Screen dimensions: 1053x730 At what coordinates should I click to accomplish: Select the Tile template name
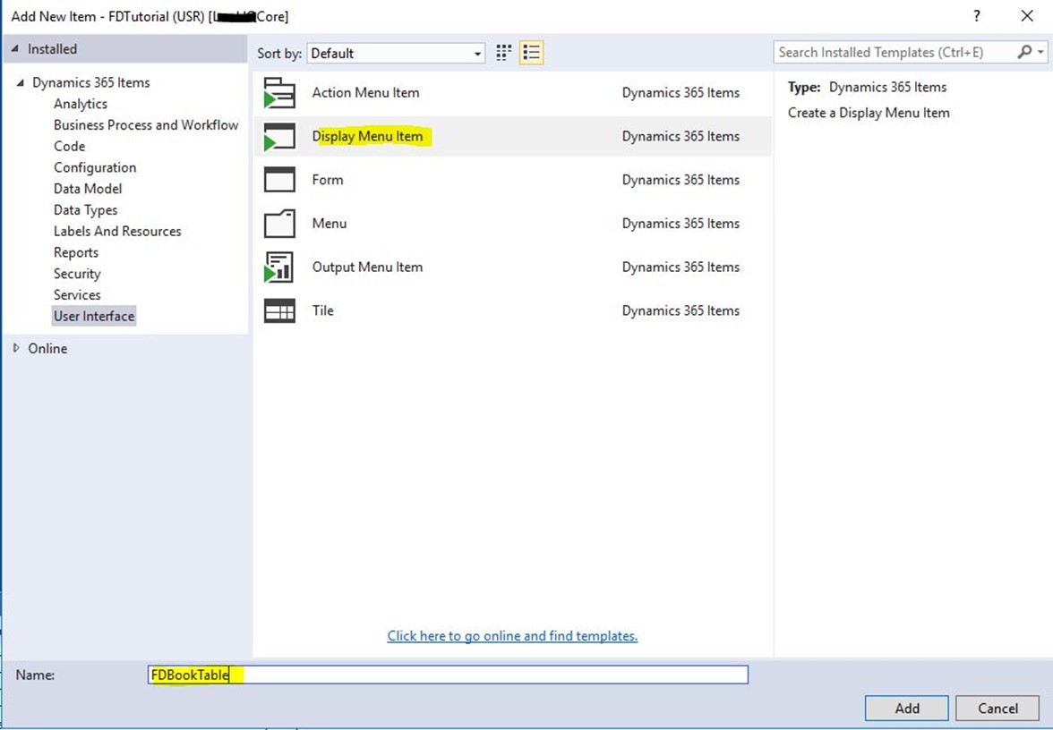point(323,310)
